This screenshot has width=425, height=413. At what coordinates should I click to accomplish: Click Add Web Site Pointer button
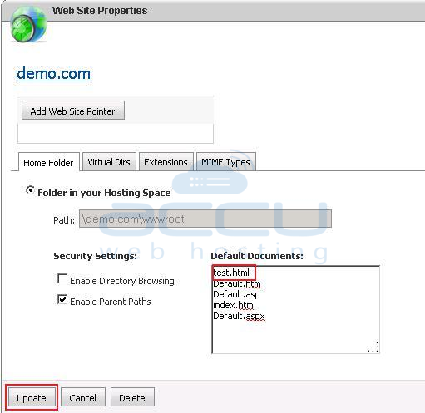[73, 111]
